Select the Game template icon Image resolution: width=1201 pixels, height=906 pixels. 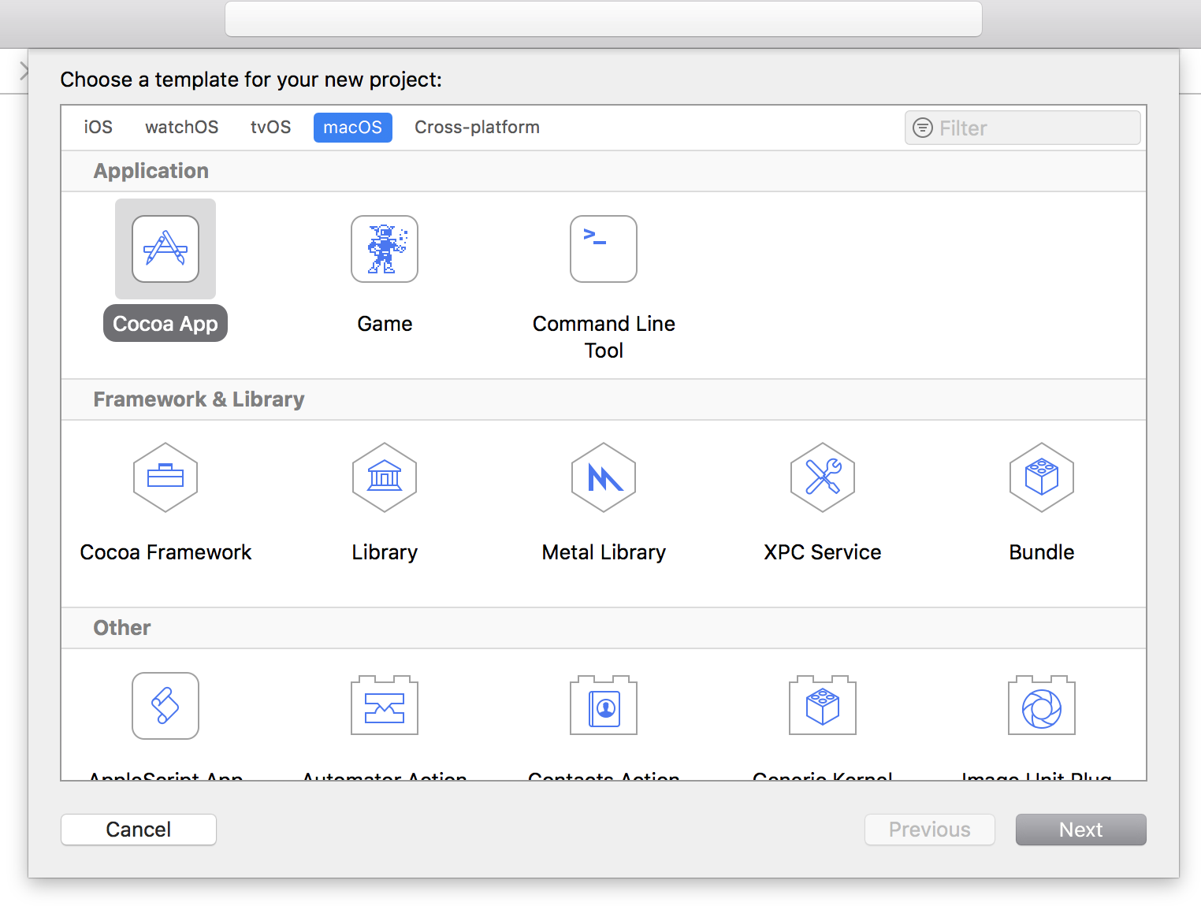pos(384,249)
